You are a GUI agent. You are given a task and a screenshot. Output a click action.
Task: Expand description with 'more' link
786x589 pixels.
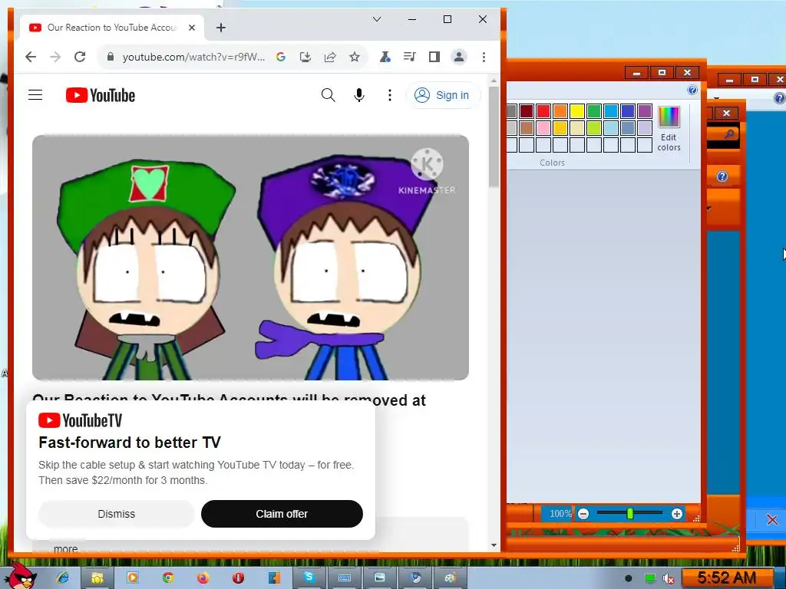tap(66, 549)
